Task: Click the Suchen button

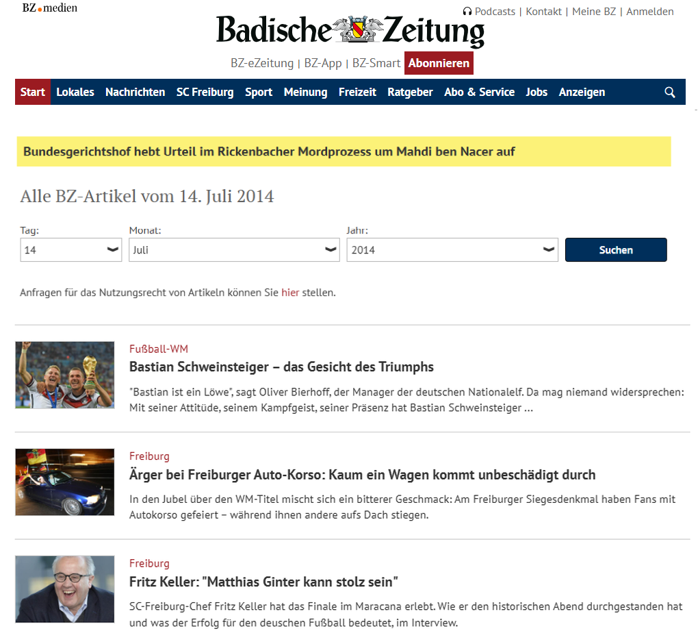Action: [615, 249]
